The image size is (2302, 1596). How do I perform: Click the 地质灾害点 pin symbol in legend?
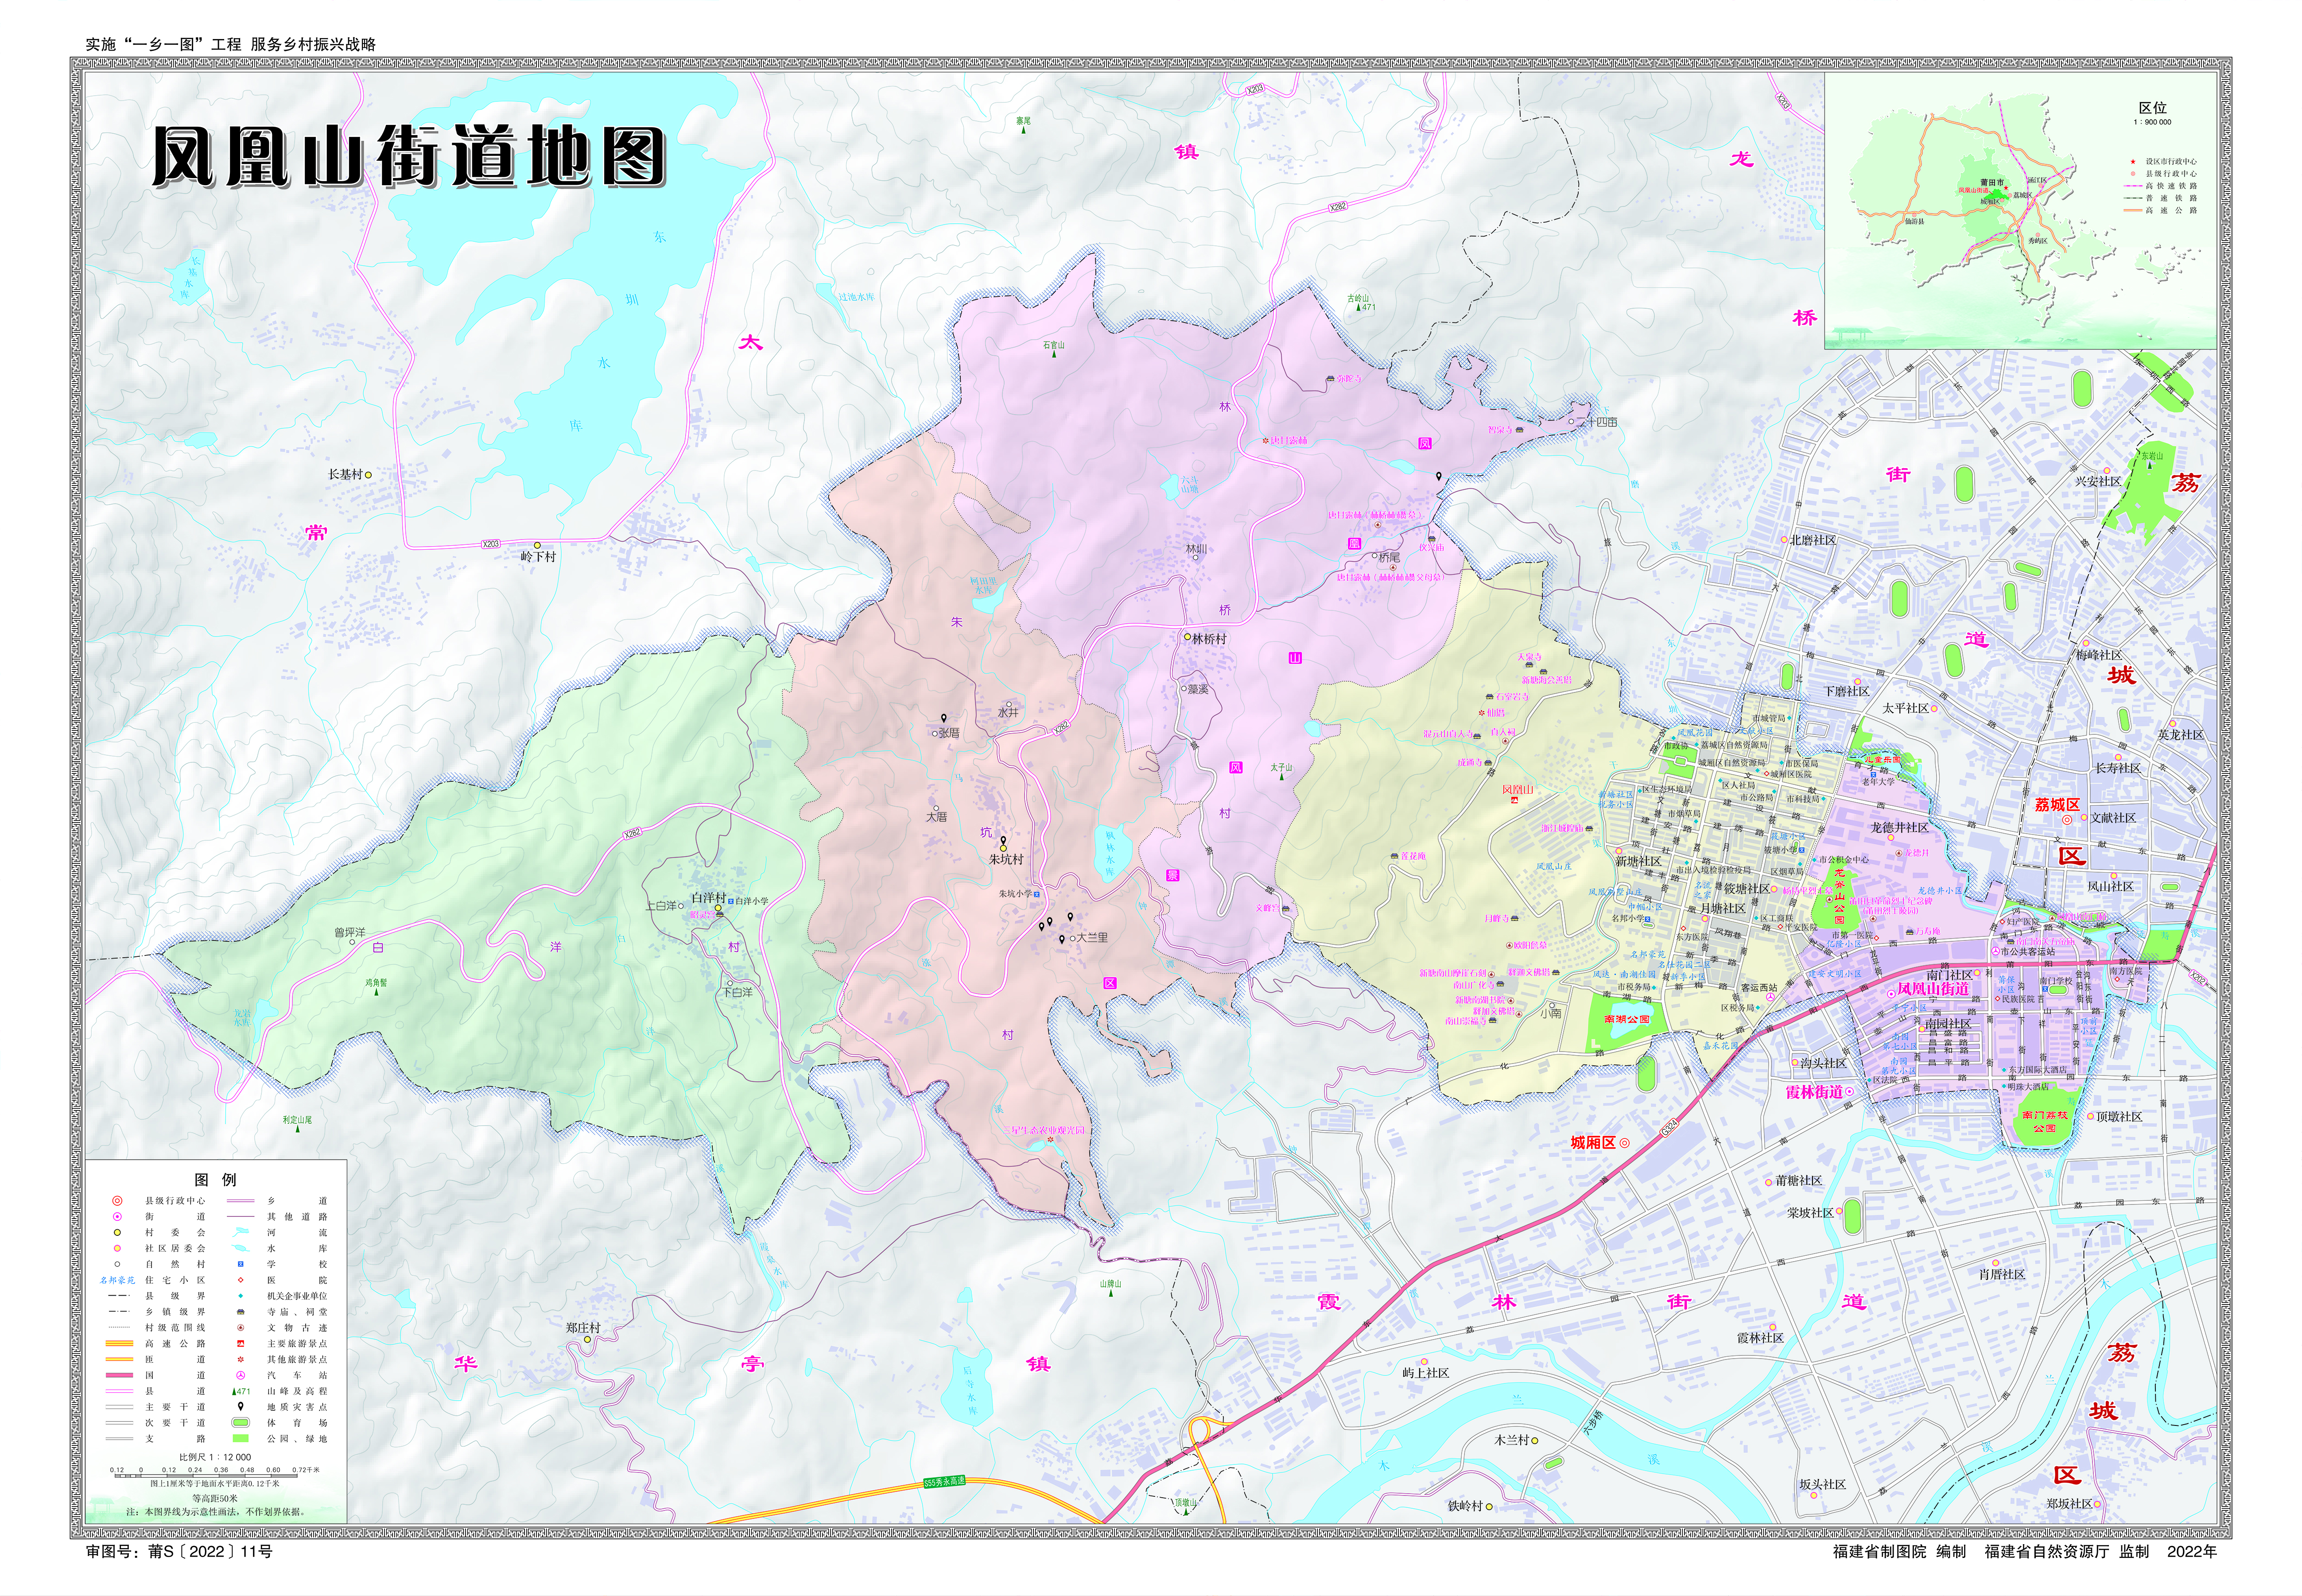pyautogui.click(x=241, y=1406)
